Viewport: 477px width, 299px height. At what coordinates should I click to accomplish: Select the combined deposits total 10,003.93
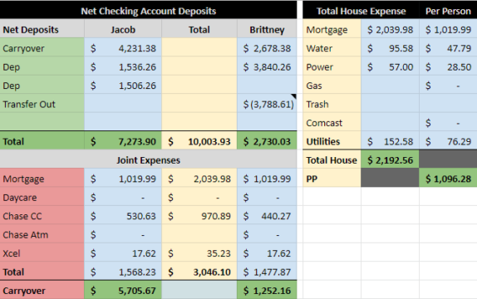(199, 140)
